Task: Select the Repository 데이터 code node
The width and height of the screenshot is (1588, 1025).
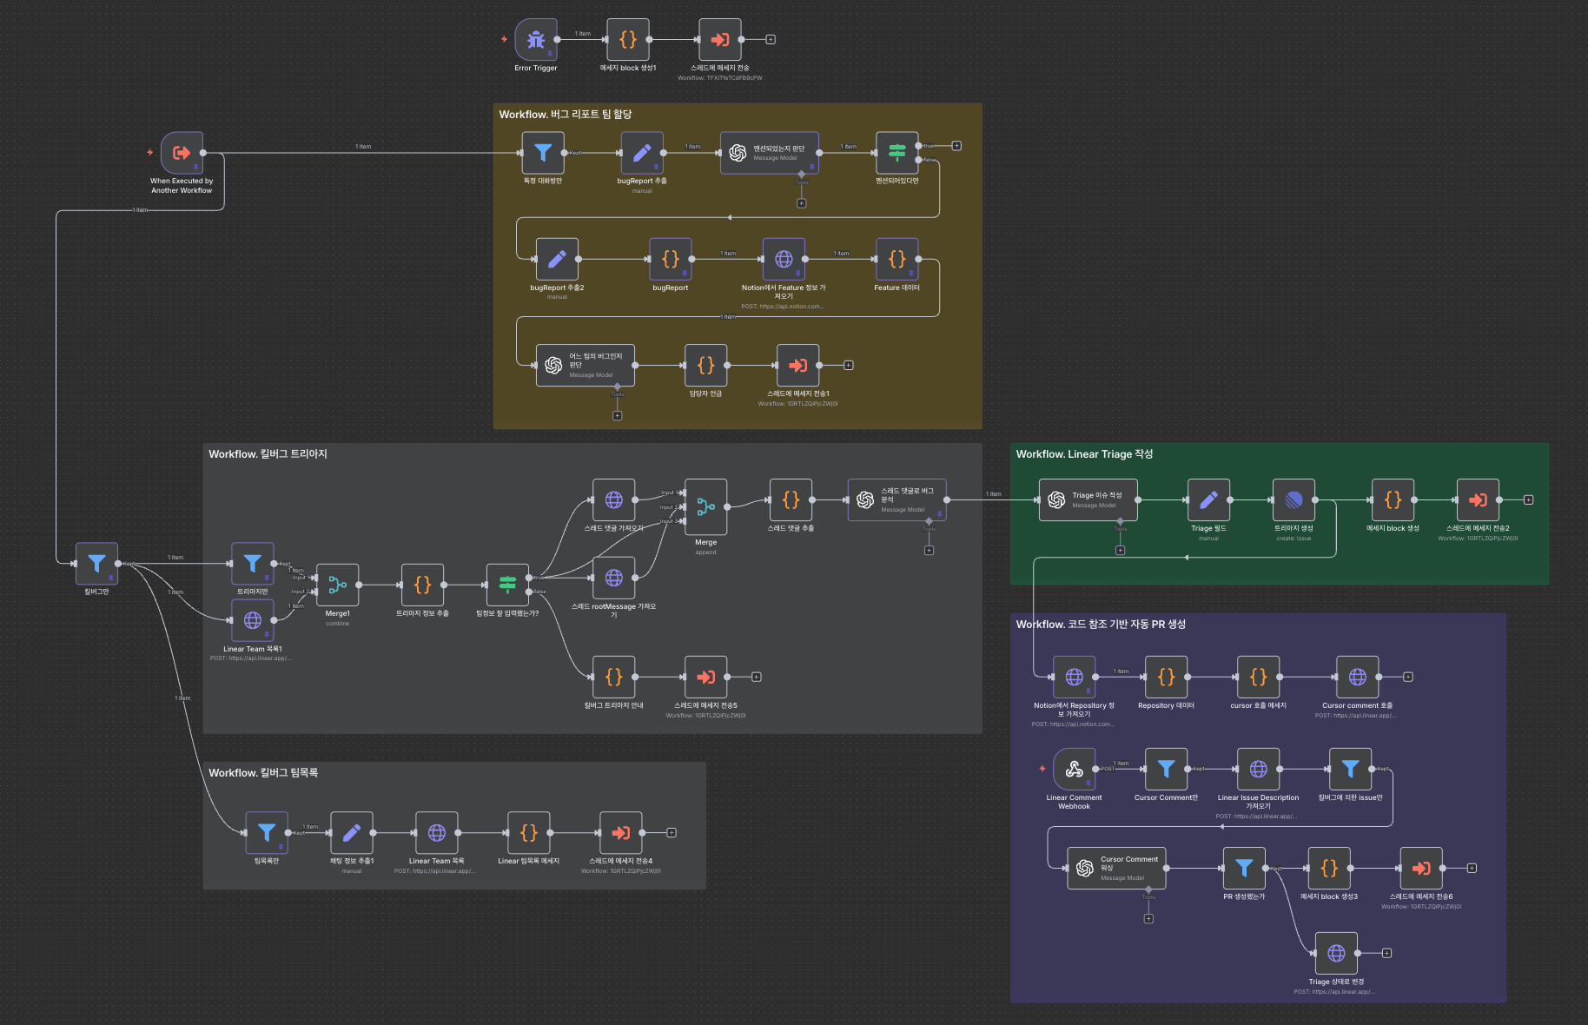Action: (x=1167, y=678)
